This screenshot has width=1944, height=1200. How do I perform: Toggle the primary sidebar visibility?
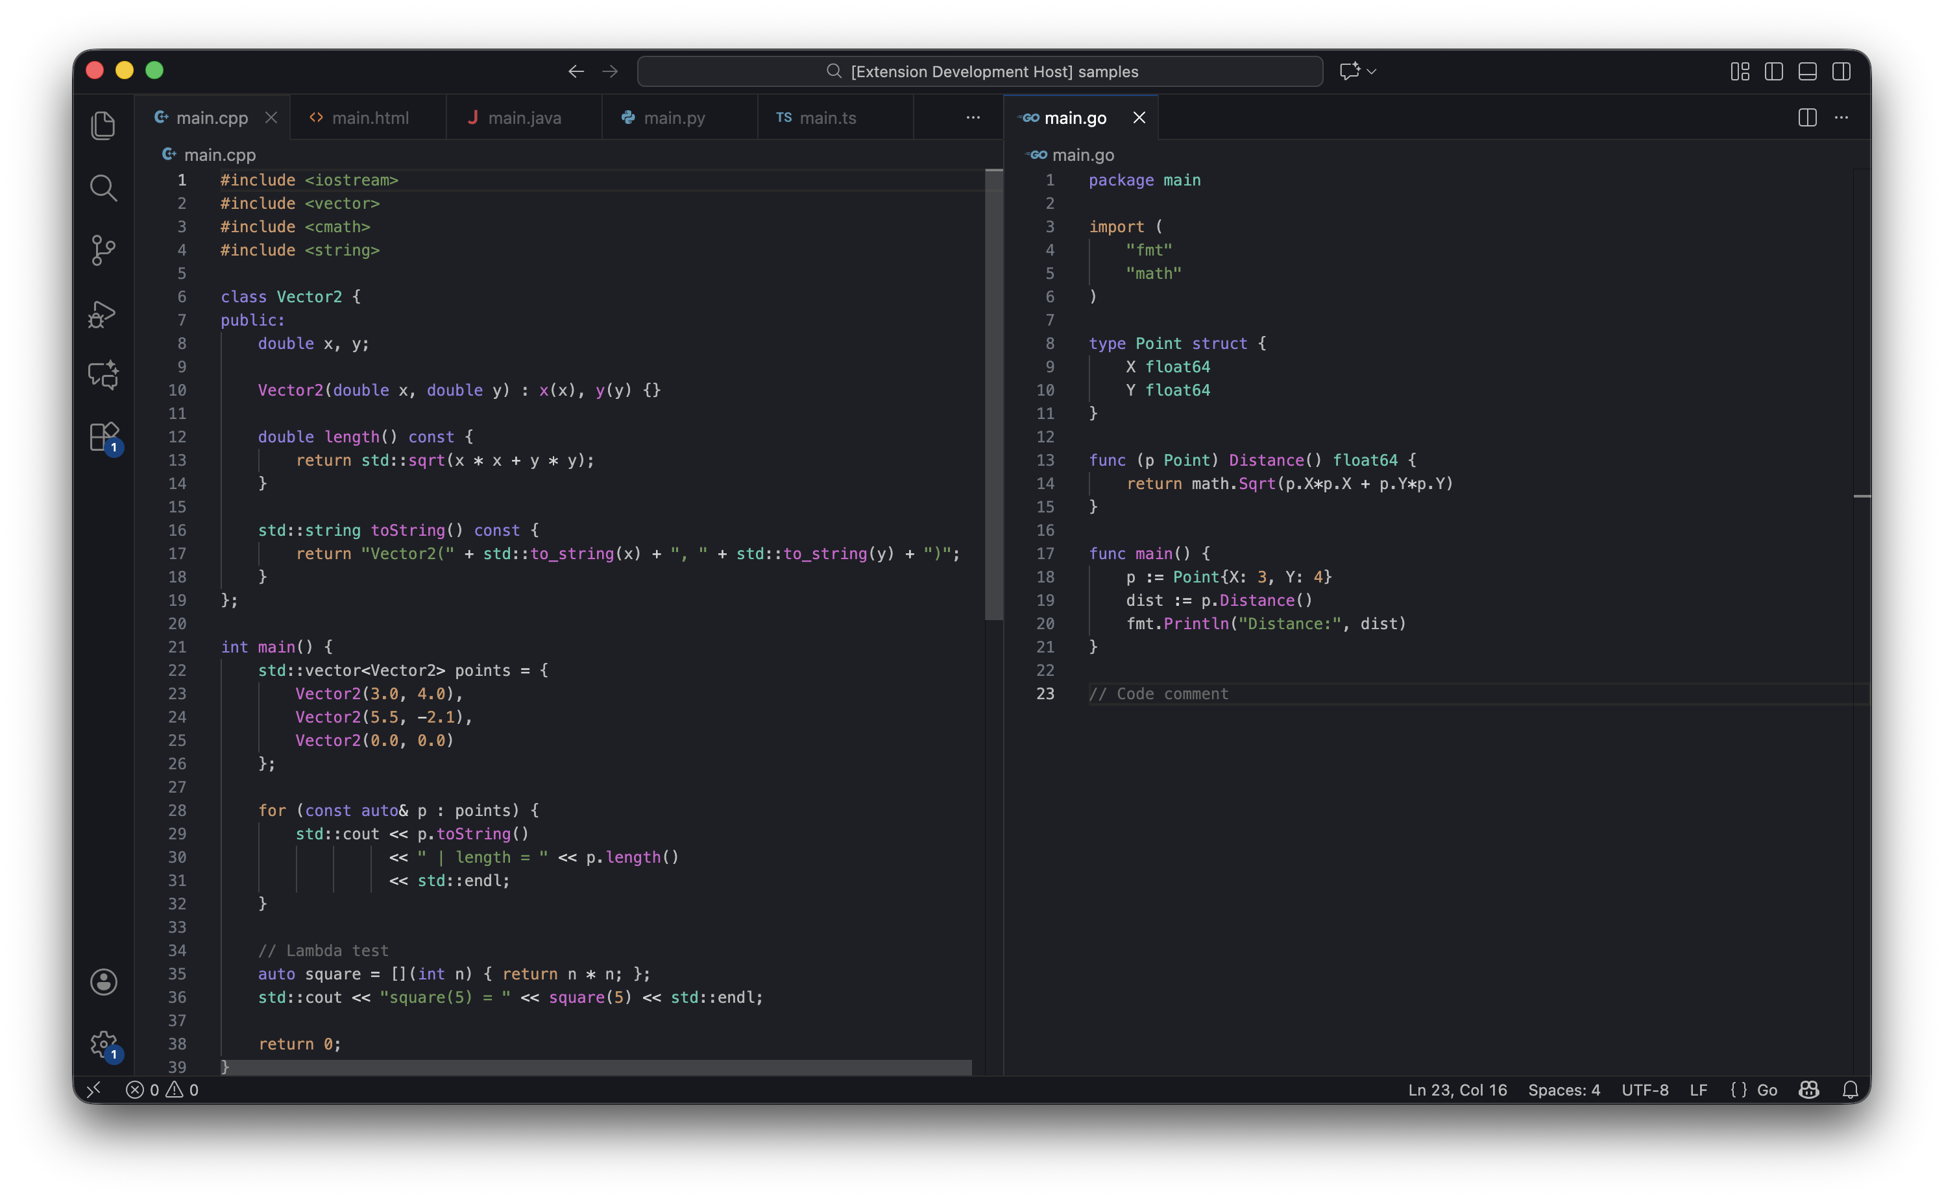point(1773,71)
